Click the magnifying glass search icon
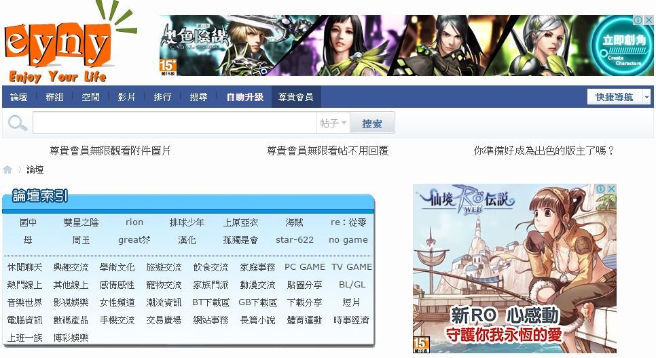The image size is (656, 358). click(x=18, y=123)
